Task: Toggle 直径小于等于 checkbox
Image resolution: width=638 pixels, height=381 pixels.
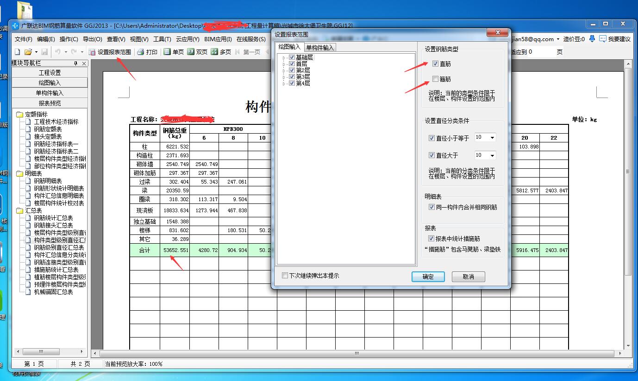Action: click(x=432, y=138)
